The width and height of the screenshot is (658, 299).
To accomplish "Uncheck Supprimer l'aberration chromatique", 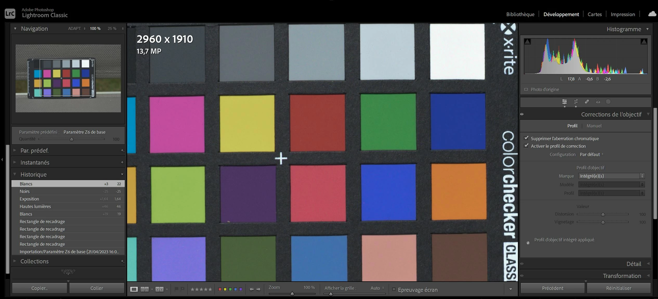I will pos(526,138).
